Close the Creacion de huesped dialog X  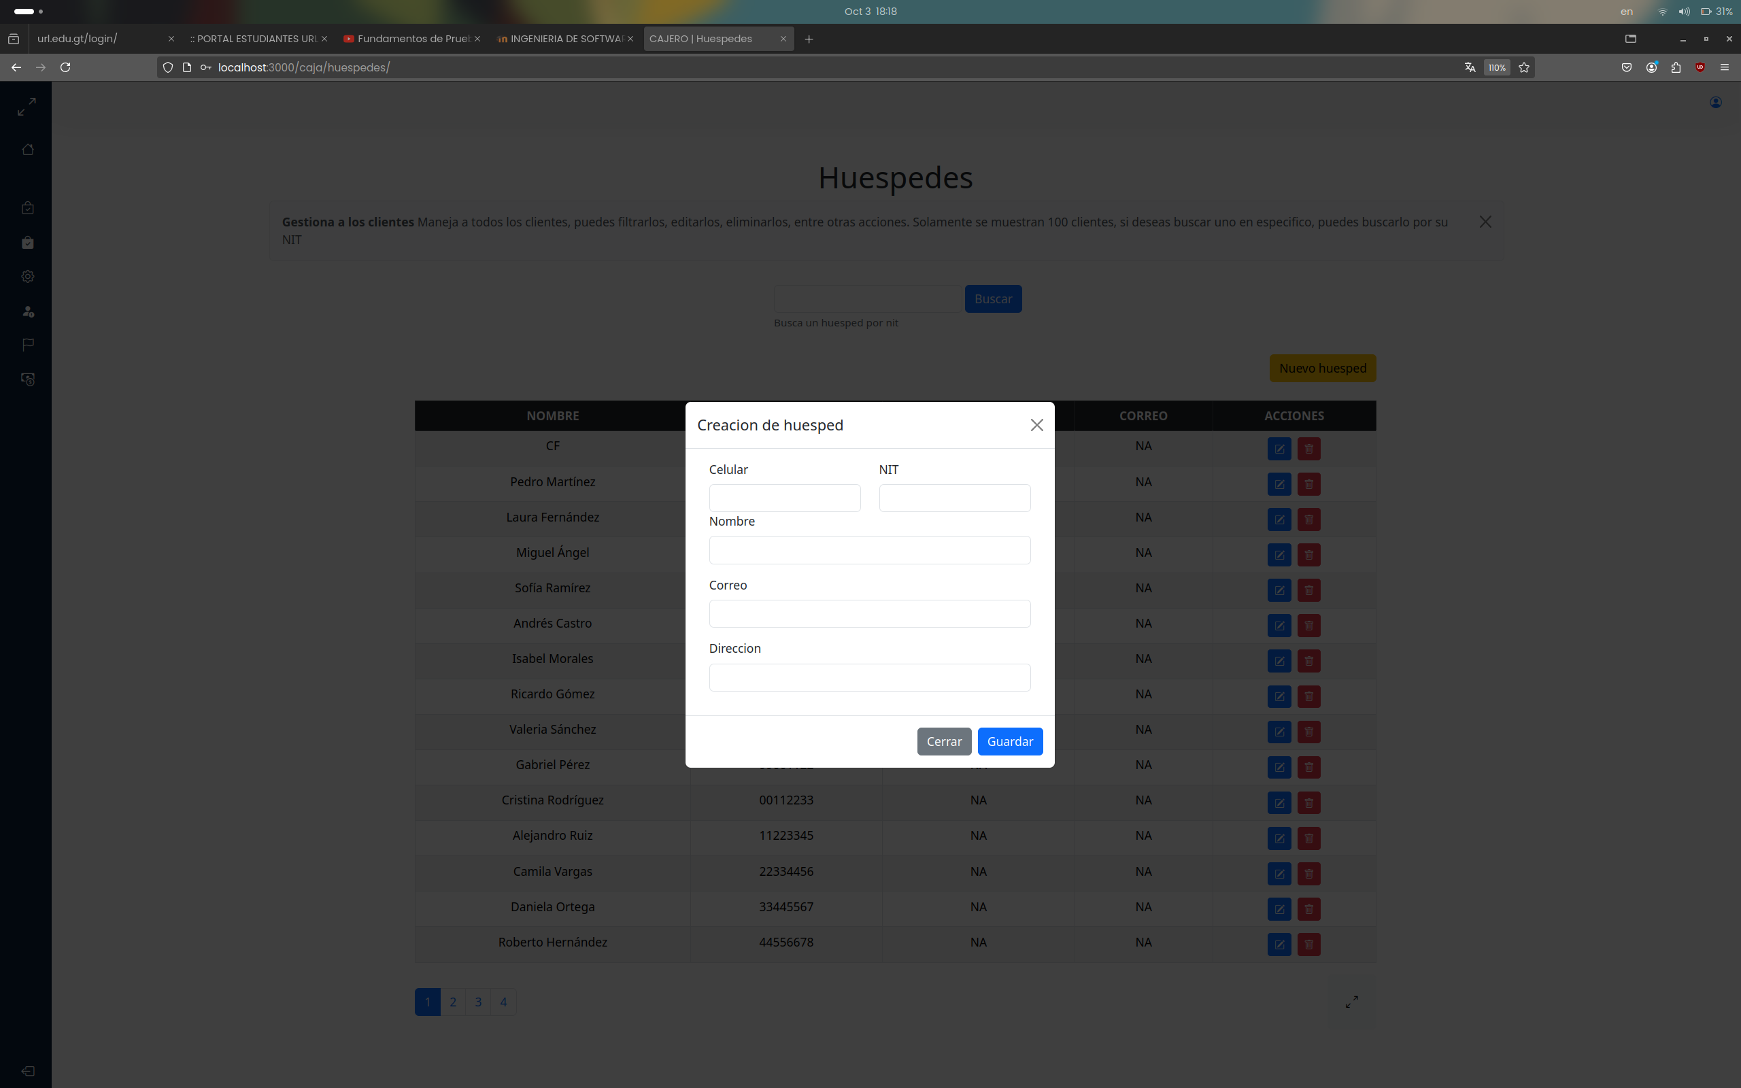coord(1036,425)
